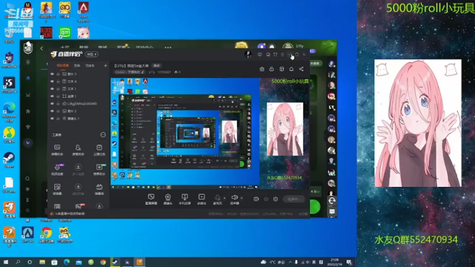Viewport: 475px width, 267px height.
Task: Open taskbar search
Action: (x=18, y=262)
